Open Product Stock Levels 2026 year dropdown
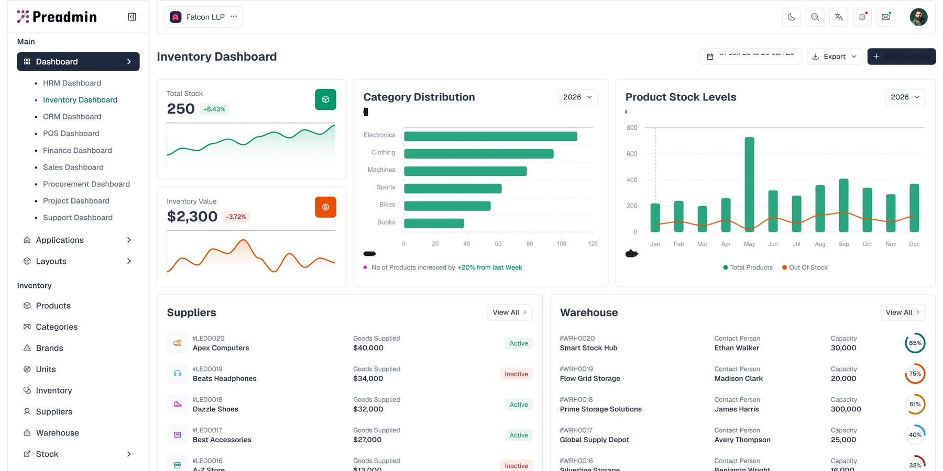 pos(905,97)
